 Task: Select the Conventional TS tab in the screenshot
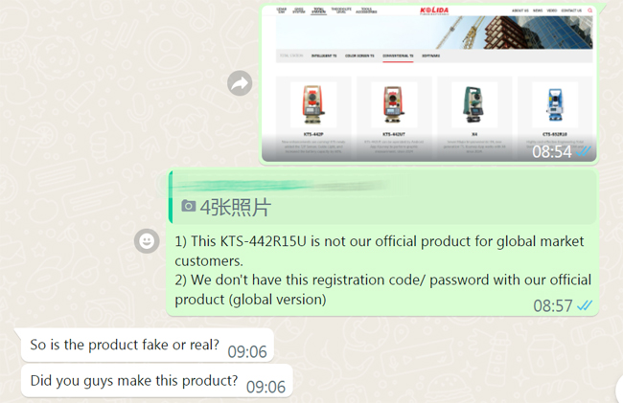[x=398, y=56]
